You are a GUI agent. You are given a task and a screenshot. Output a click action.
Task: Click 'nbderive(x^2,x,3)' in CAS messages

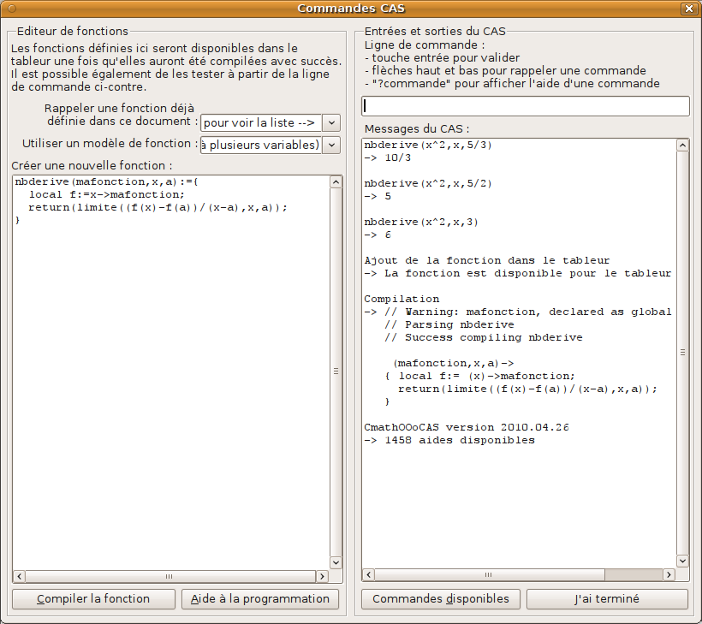coord(421,222)
